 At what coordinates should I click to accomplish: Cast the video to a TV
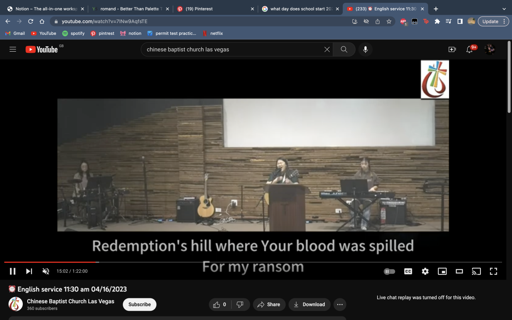pyautogui.click(x=476, y=271)
